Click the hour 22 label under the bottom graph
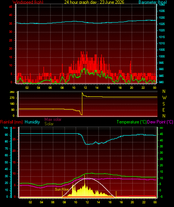The image size is (174, 207). [144, 202]
